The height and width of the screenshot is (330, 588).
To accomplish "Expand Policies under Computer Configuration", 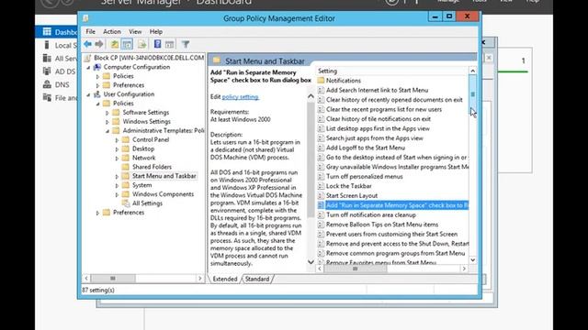I will (x=98, y=76).
